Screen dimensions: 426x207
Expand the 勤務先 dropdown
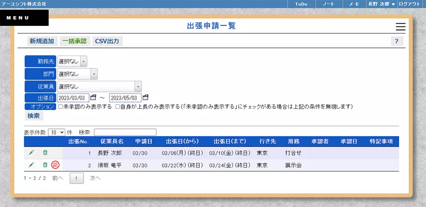[72, 62]
